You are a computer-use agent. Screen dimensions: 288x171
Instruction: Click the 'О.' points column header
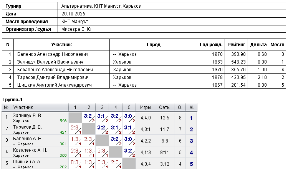tap(180, 107)
